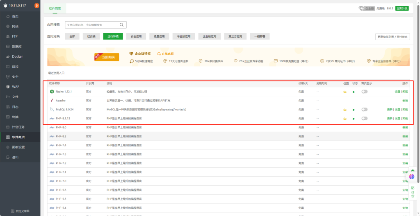Click Nginx 卸载 uninstall link
The image size is (420, 216).
[405, 92]
